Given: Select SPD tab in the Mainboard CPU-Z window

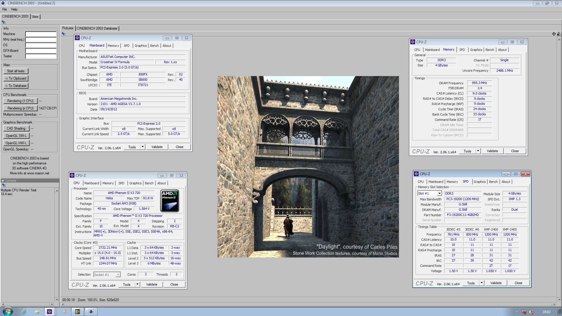Looking at the screenshot, I should [x=126, y=46].
